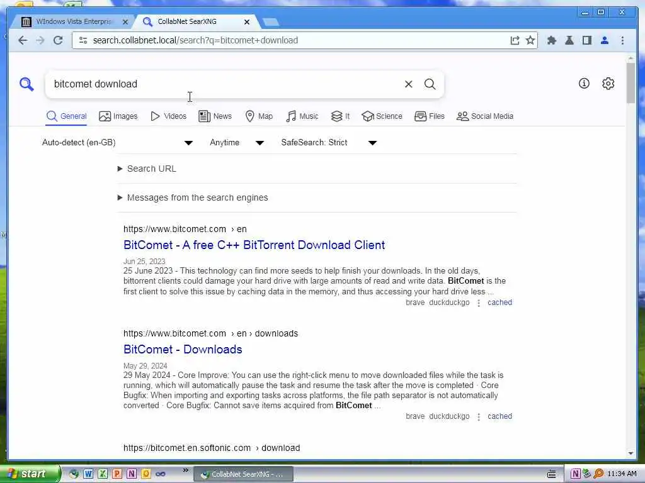
Task: Open the browser three-dot menu
Action: pyautogui.click(x=622, y=40)
